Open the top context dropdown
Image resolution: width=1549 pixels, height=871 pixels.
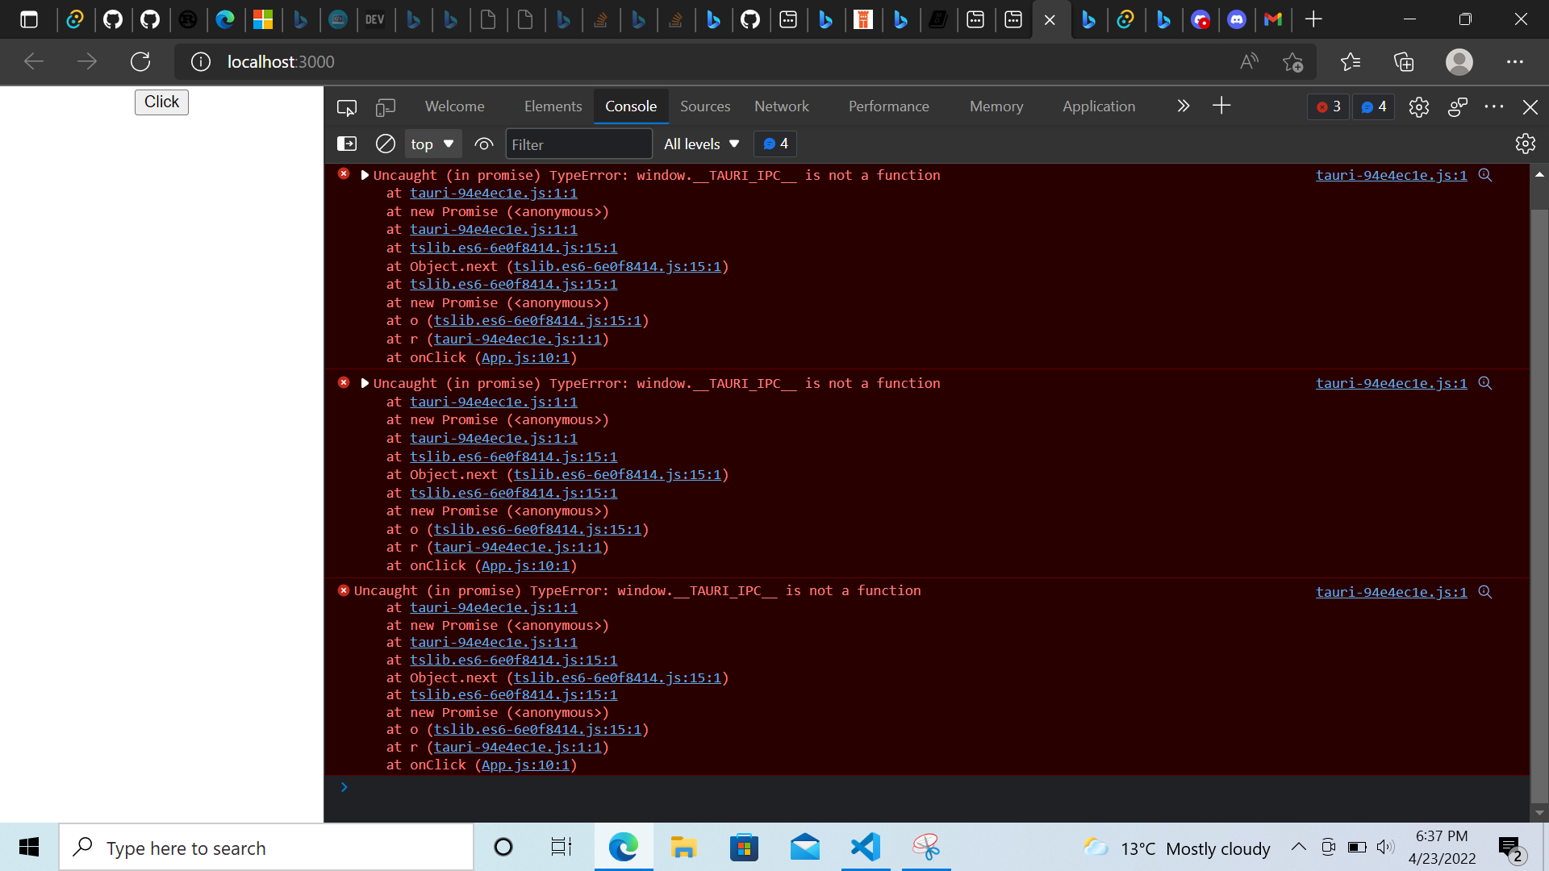coord(432,144)
